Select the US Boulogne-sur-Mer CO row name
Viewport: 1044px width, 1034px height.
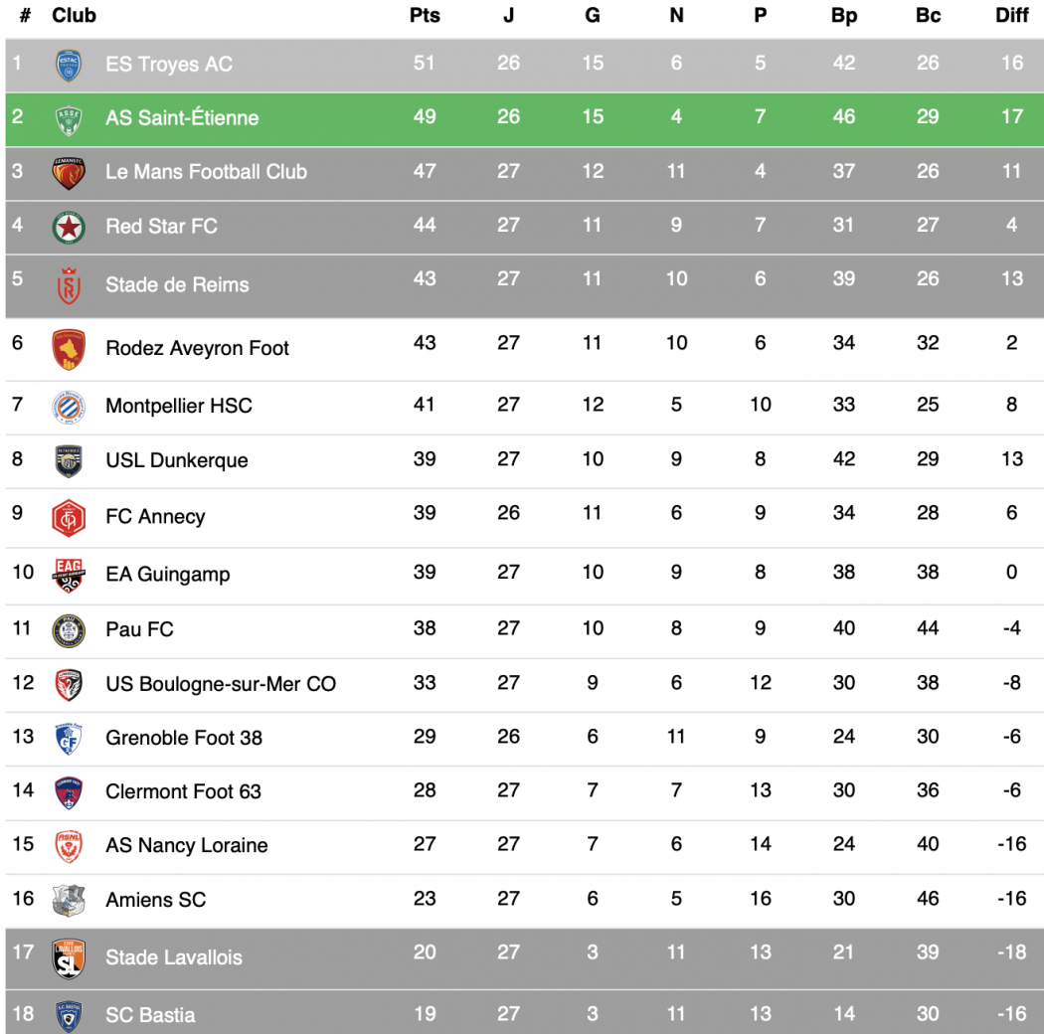tap(221, 684)
